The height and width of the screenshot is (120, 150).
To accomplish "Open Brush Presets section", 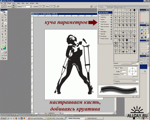I will pos(105,10).
